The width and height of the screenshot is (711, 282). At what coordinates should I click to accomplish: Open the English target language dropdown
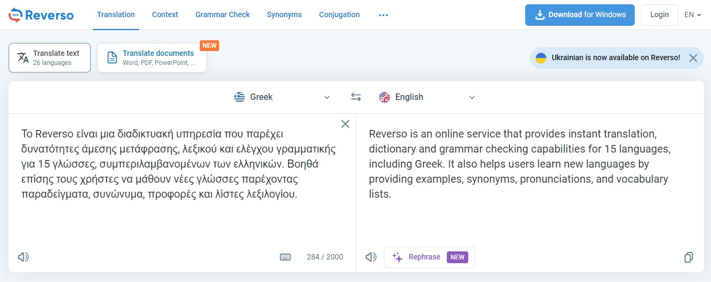point(427,97)
